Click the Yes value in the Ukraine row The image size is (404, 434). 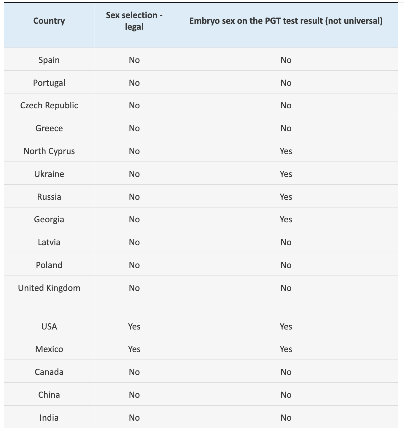click(x=286, y=174)
